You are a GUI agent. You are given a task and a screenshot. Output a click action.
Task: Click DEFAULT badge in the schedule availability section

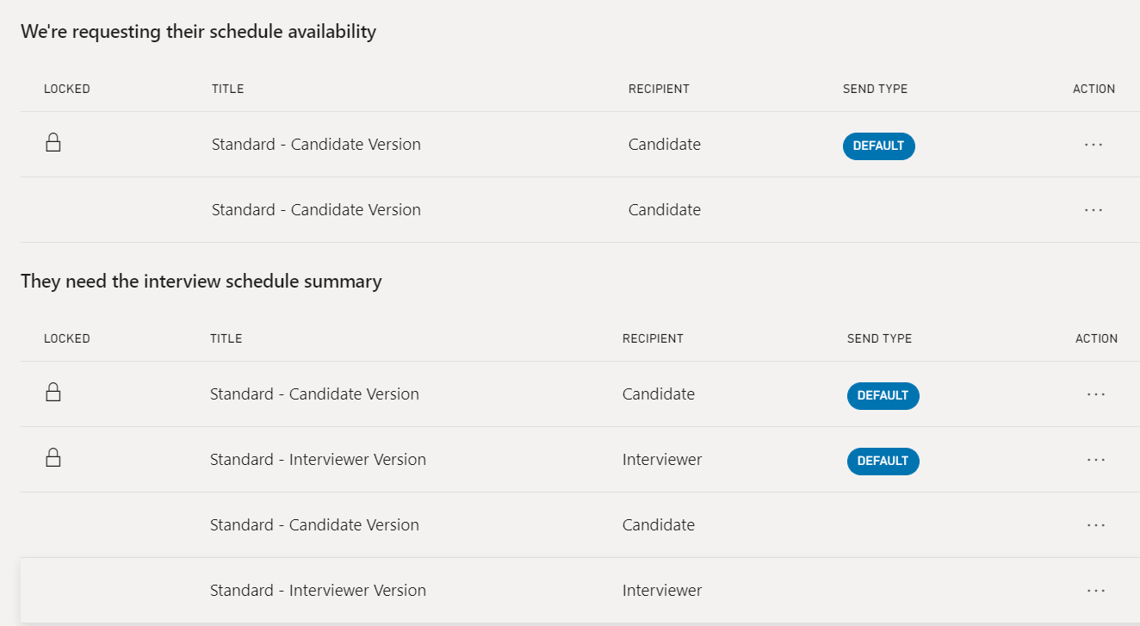[878, 146]
